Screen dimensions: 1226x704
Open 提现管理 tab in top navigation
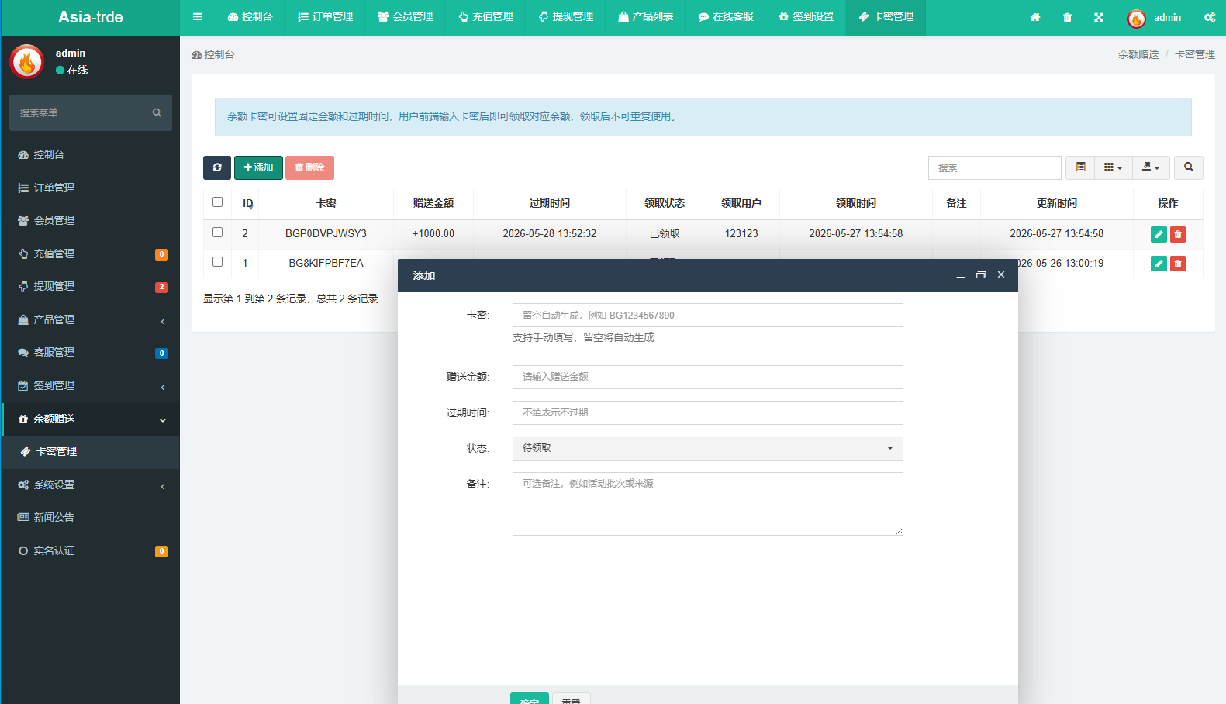(x=565, y=17)
